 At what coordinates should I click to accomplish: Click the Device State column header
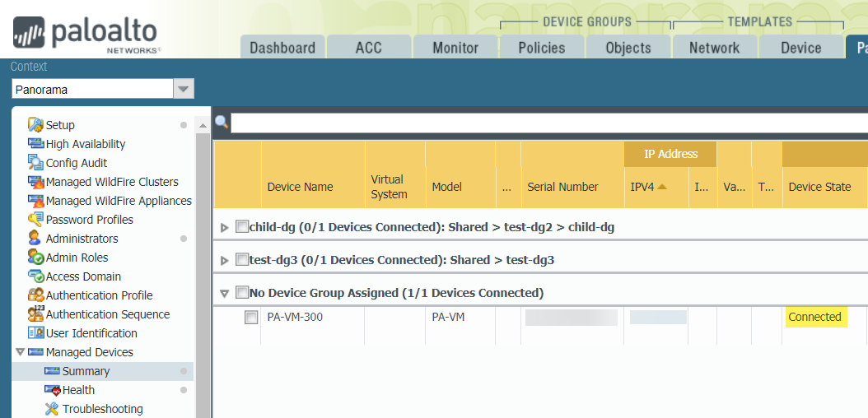pyautogui.click(x=824, y=187)
